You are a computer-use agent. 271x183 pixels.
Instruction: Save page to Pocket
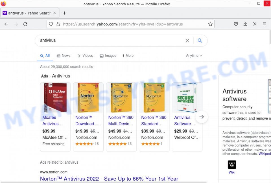click(x=236, y=24)
